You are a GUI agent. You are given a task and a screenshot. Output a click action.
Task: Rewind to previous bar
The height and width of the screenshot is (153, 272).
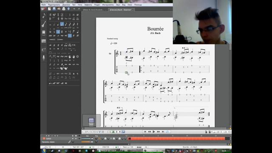149,132
